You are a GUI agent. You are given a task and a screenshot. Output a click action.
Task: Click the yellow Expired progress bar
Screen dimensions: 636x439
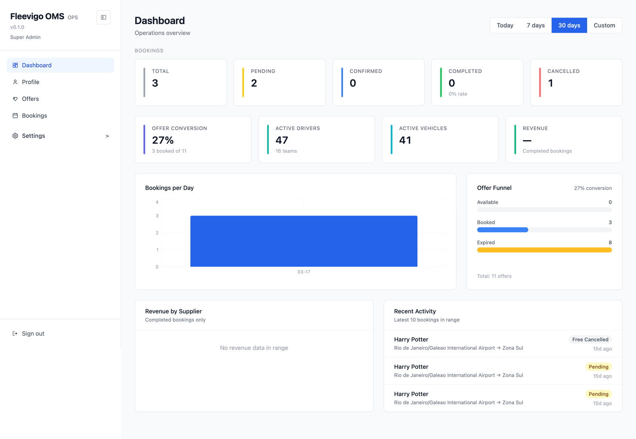point(544,250)
